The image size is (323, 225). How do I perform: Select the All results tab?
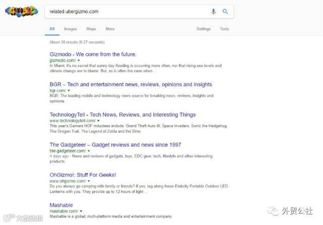click(x=52, y=29)
